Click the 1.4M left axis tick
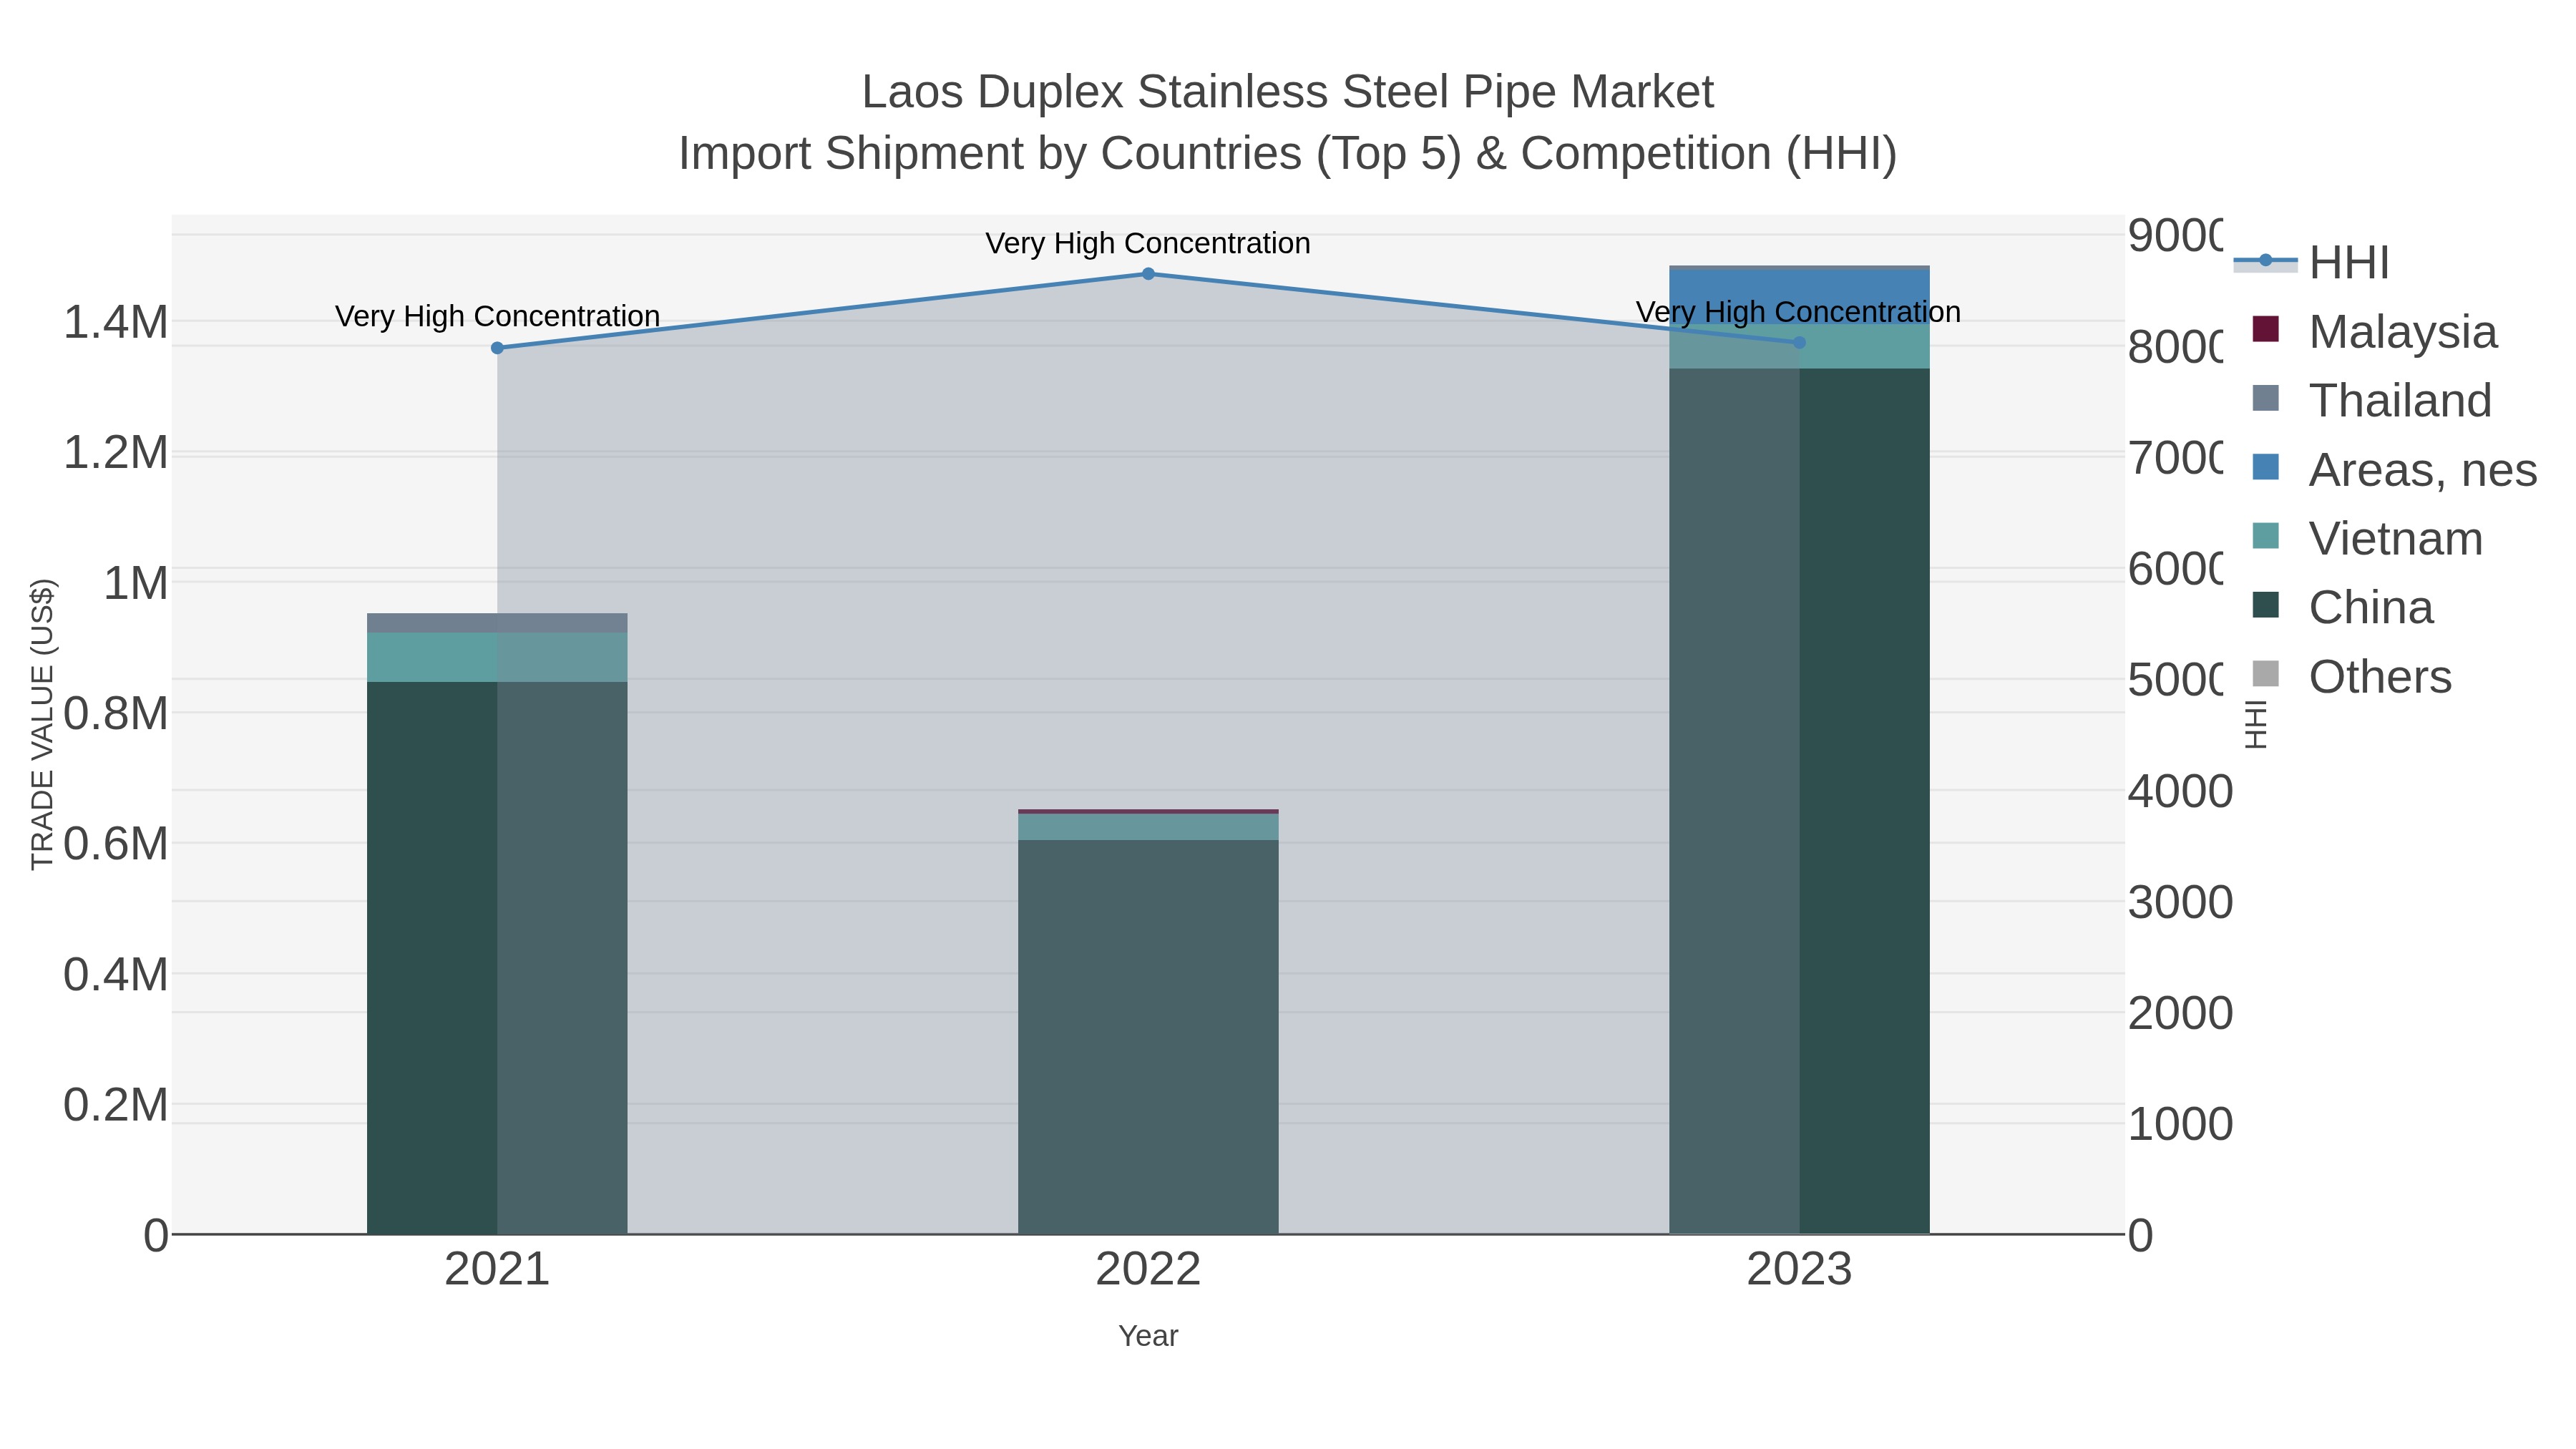The height and width of the screenshot is (1449, 2576). (116, 322)
